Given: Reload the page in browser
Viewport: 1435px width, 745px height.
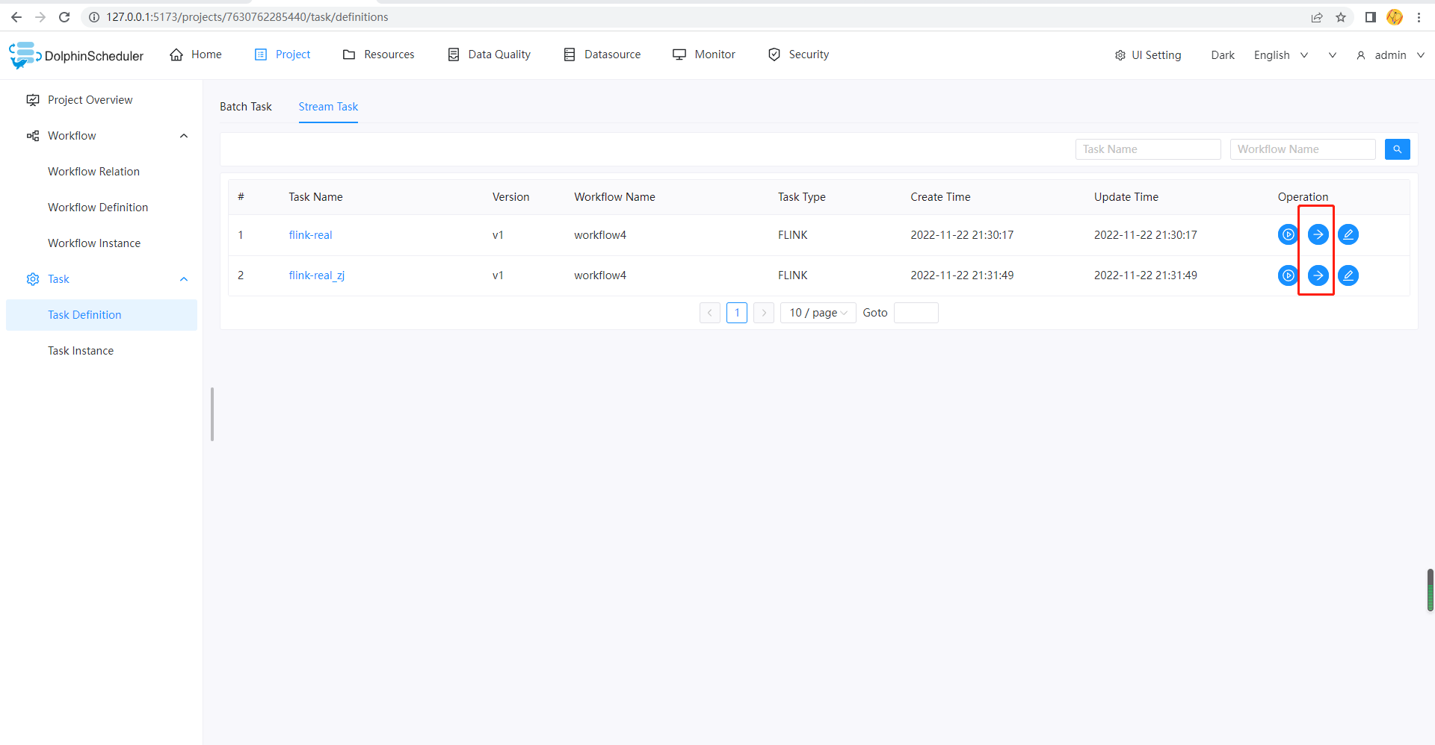Looking at the screenshot, I should [64, 17].
